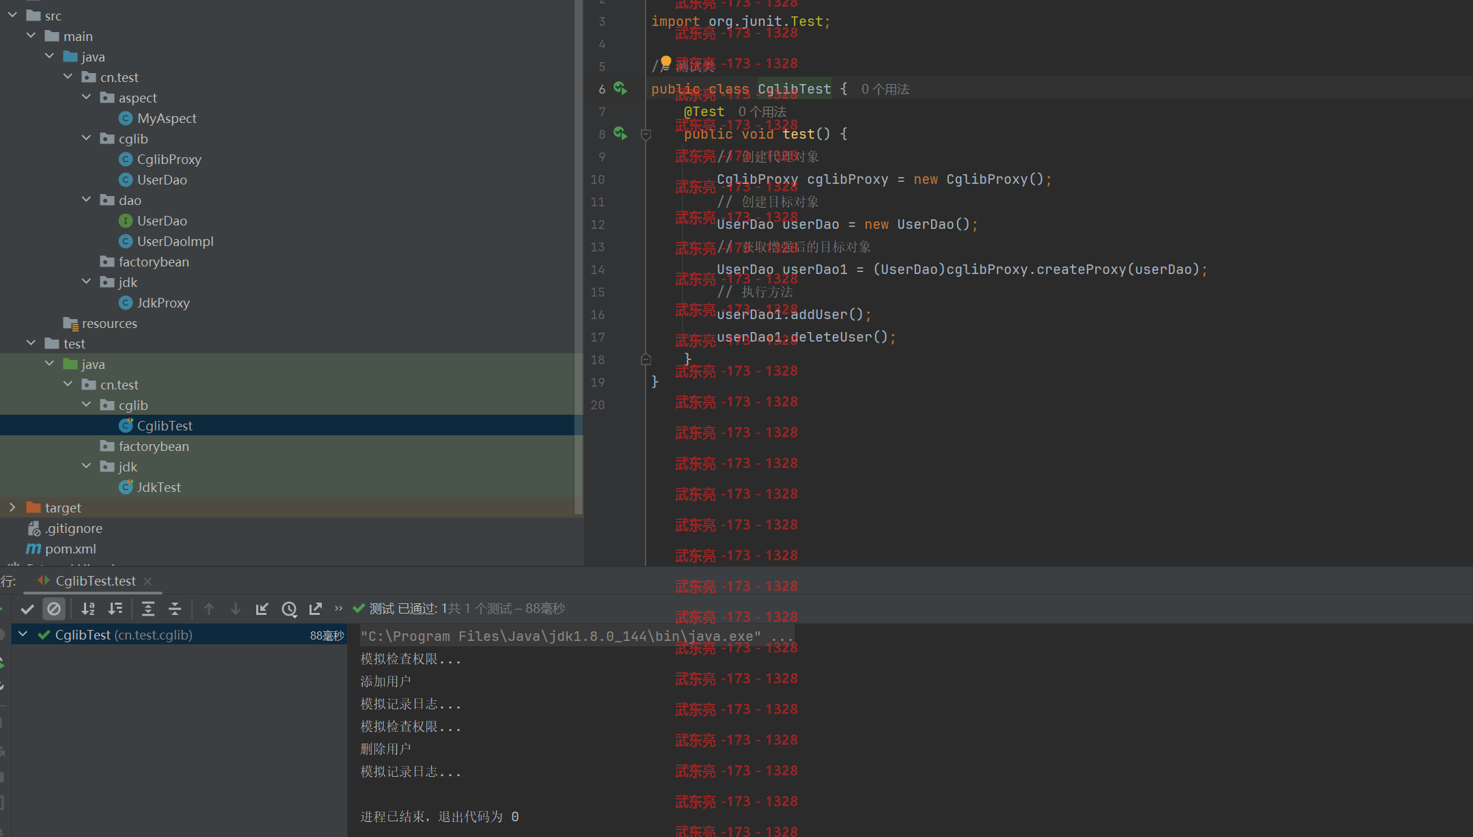Close the CglibTest.test run tab
This screenshot has width=1473, height=837.
148,581
